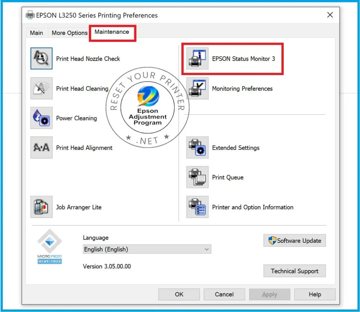Open the Print Queue icon

click(x=197, y=177)
